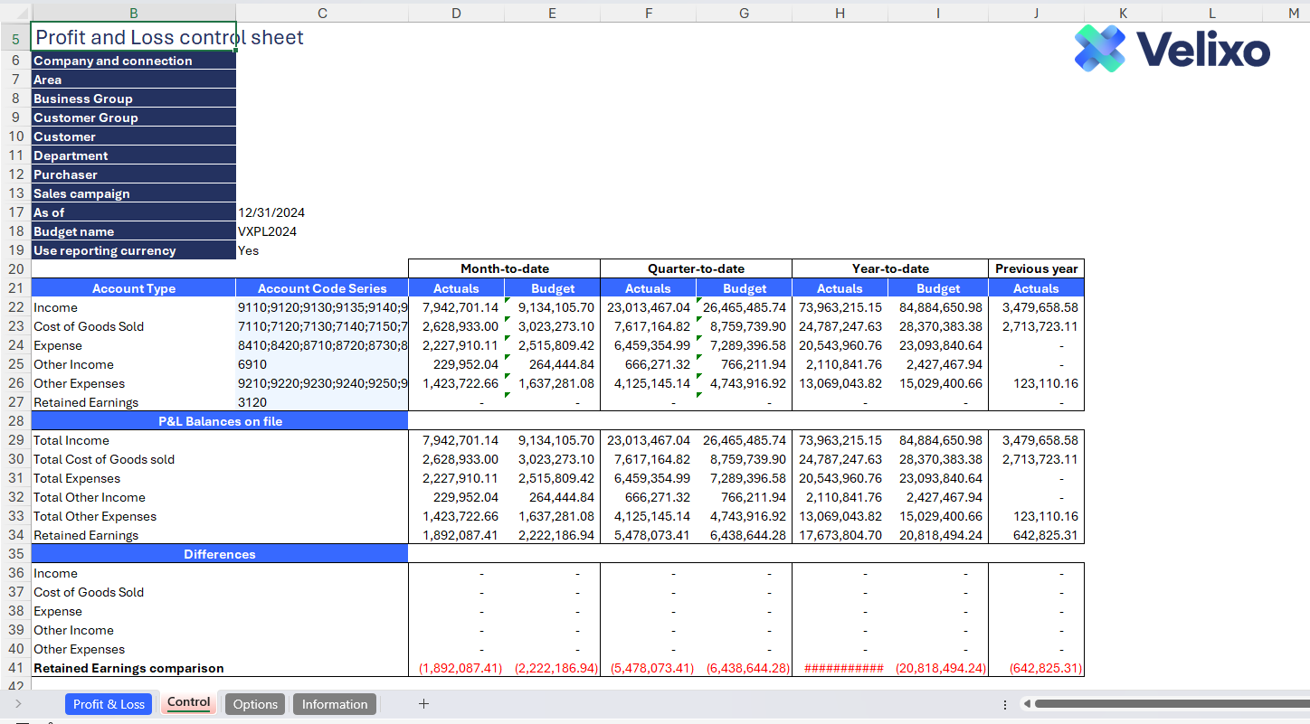Open the Options sheet tab
1310x724 pixels.
click(x=255, y=704)
